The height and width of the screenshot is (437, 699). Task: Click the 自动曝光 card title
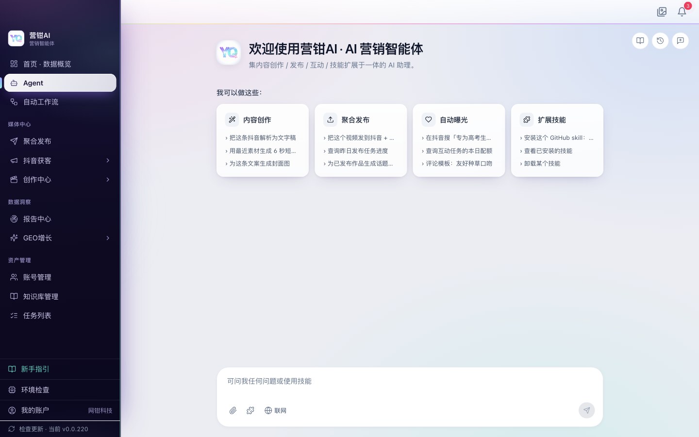click(x=454, y=120)
